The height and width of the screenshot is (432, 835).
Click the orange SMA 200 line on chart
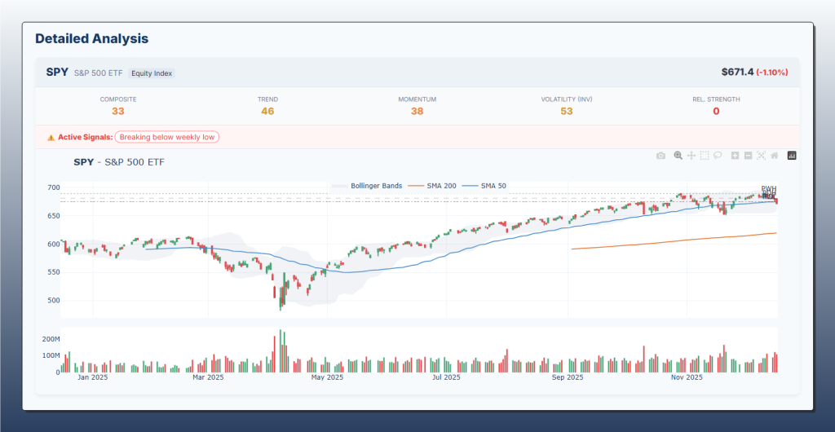point(674,240)
